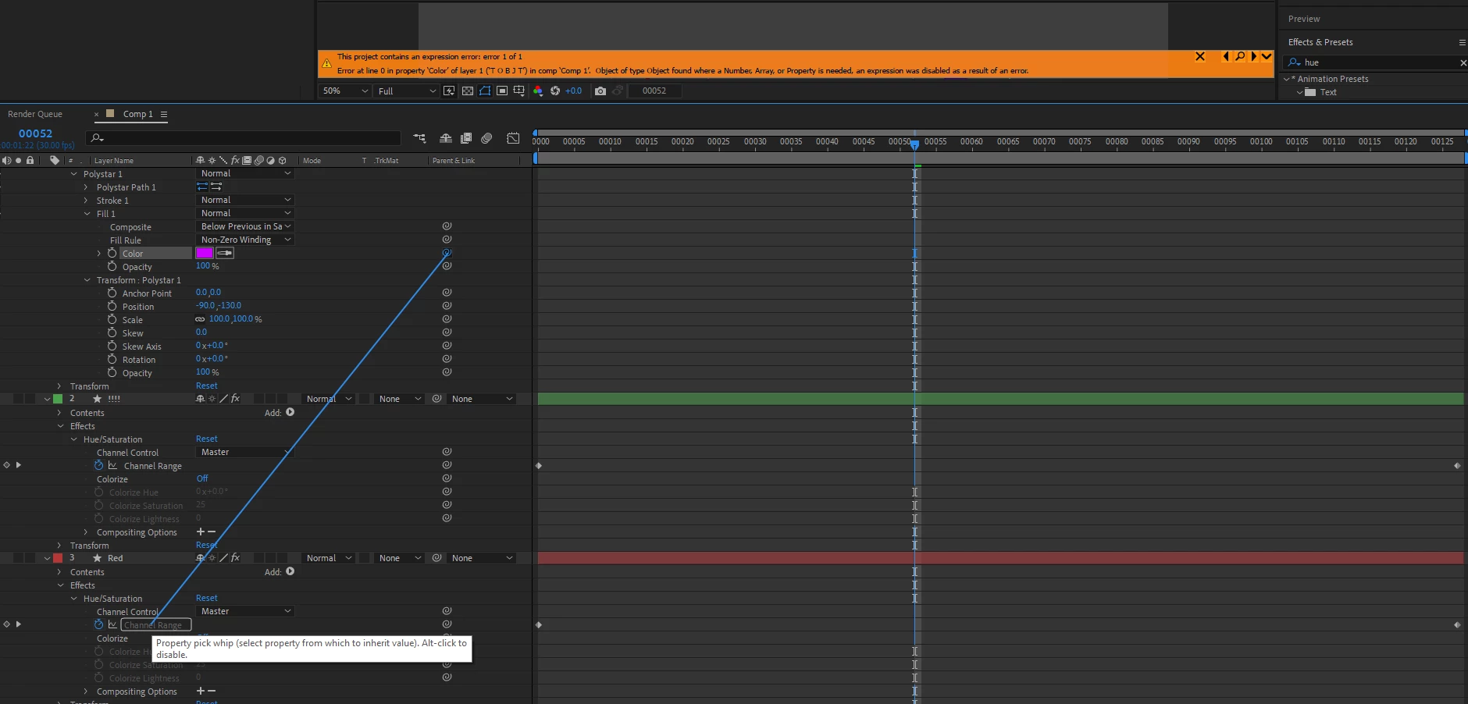Open the 50% magnification dropdown
The height and width of the screenshot is (704, 1468).
[x=344, y=91]
